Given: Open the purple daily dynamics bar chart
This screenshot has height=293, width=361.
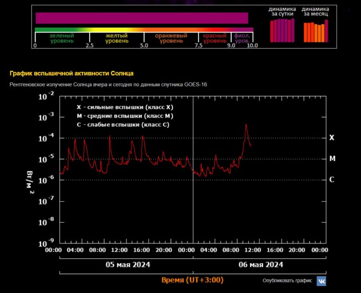Looking at the screenshot, I should tap(282, 31).
